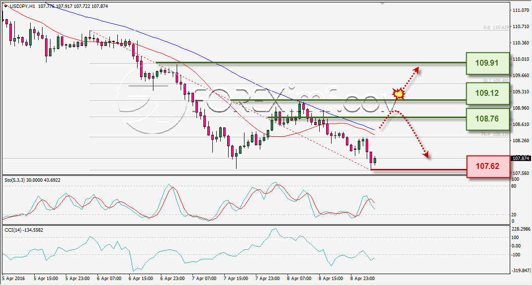Click the OHLC values 107.776 107.917 107.722 107.874

tap(72, 6)
